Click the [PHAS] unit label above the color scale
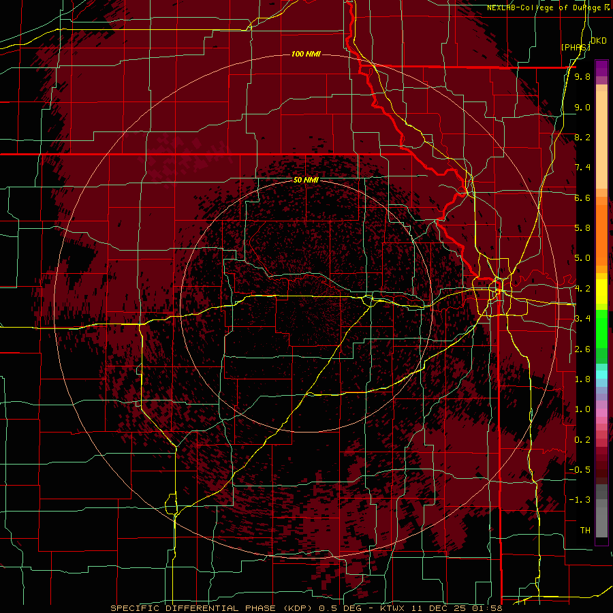 [576, 47]
